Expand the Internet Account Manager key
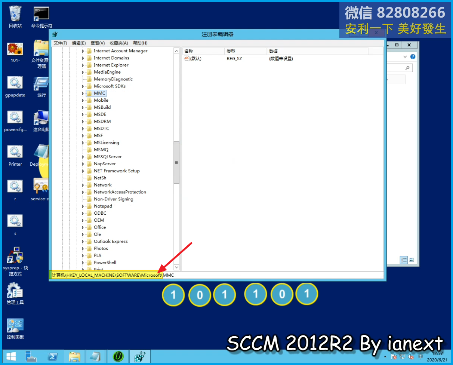The image size is (453, 365). [x=83, y=51]
